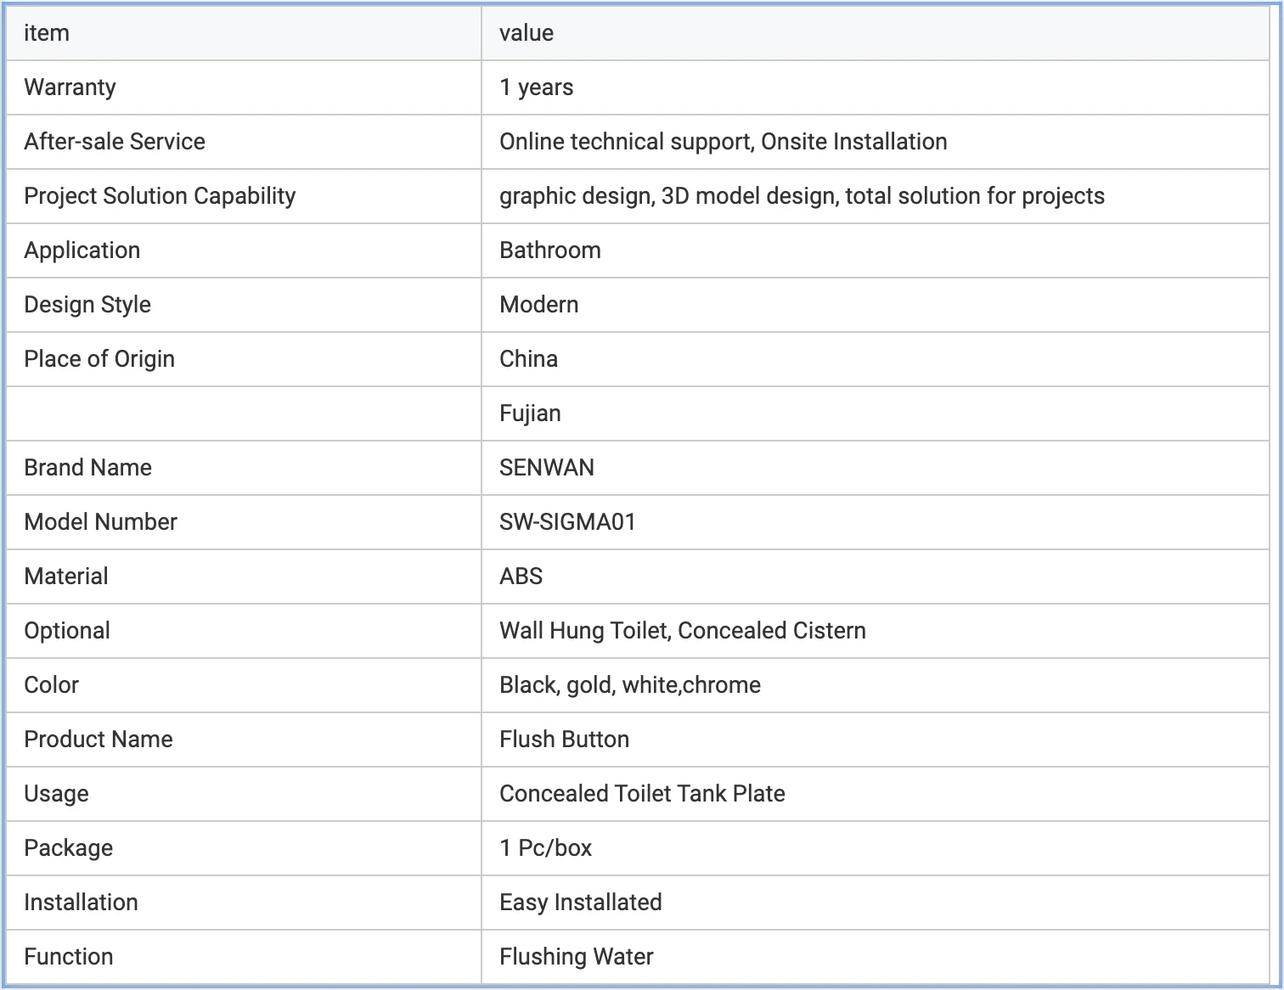The width and height of the screenshot is (1284, 990).
Task: Select the After-sale Service label
Action: click(x=115, y=142)
